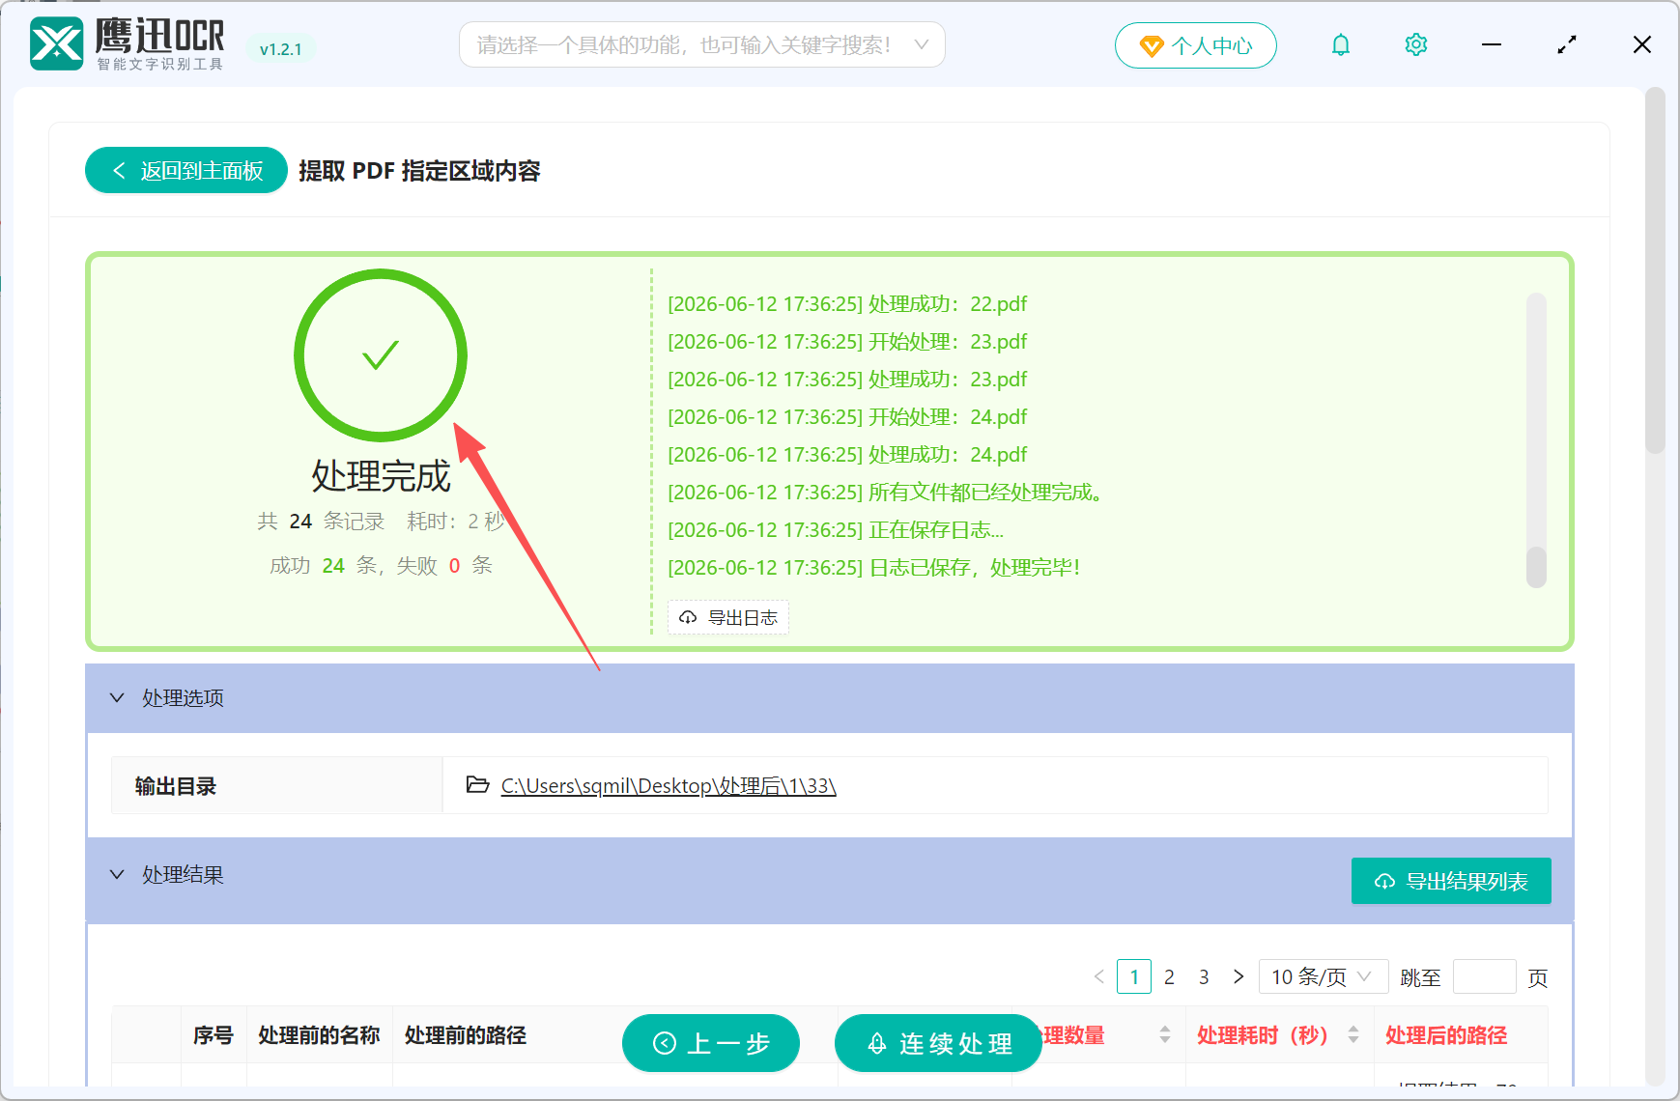
Task: Click the diamond icon in 个人中心
Action: [x=1152, y=46]
